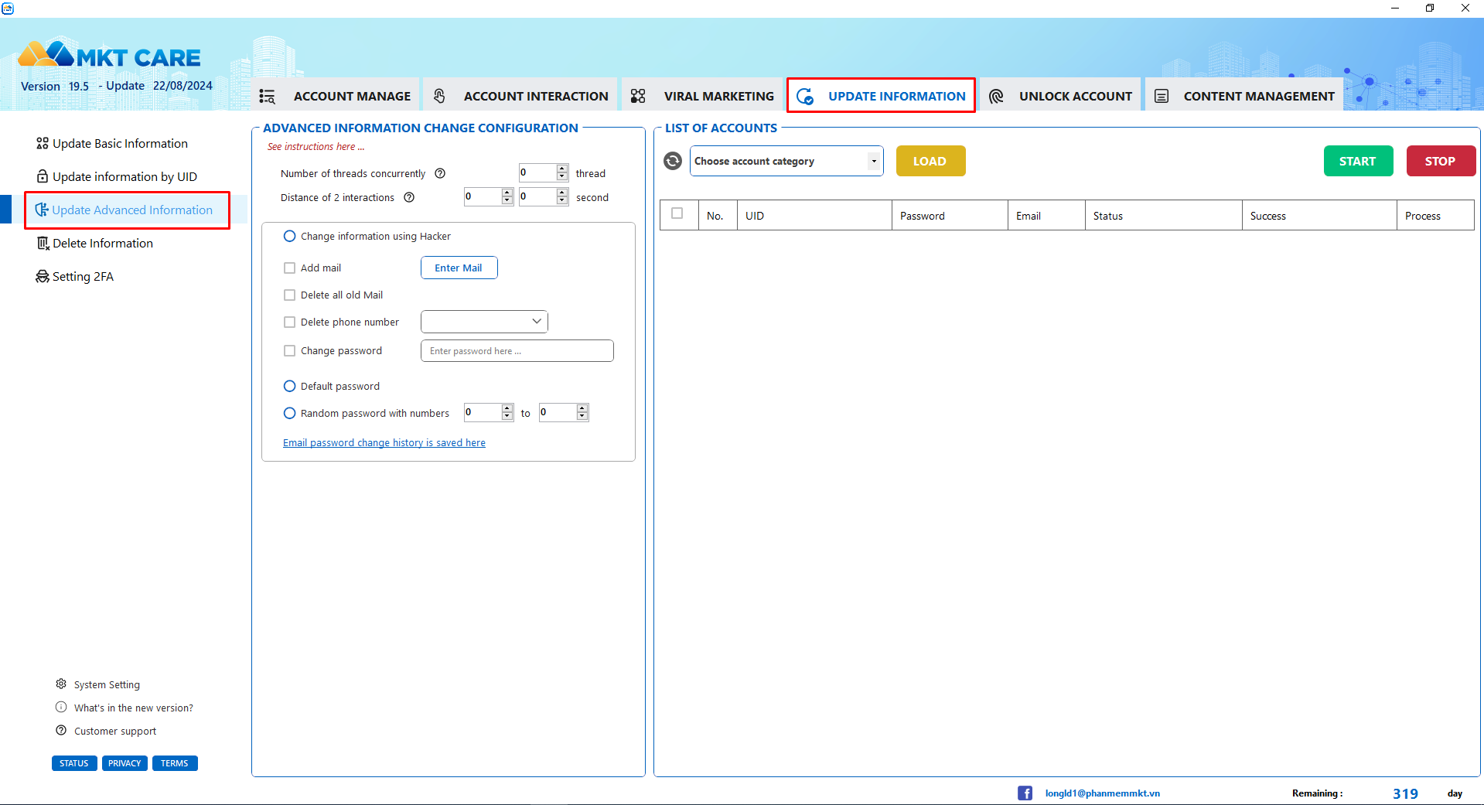The width and height of the screenshot is (1484, 805).
Task: Choose Random password with numbers radio
Action: tap(290, 413)
